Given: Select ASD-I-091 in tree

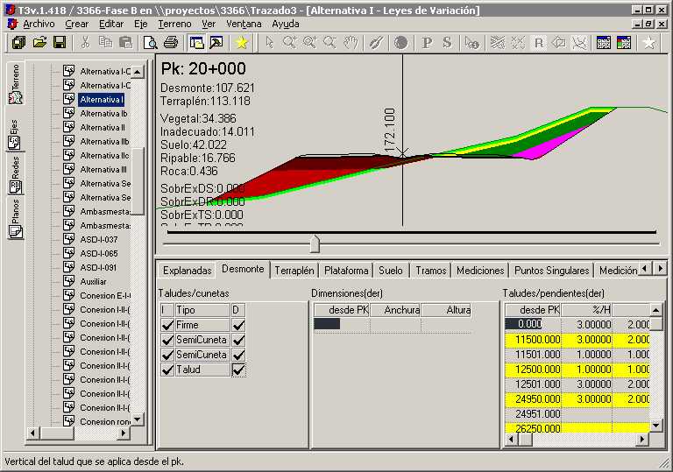Looking at the screenshot, I should click(98, 267).
